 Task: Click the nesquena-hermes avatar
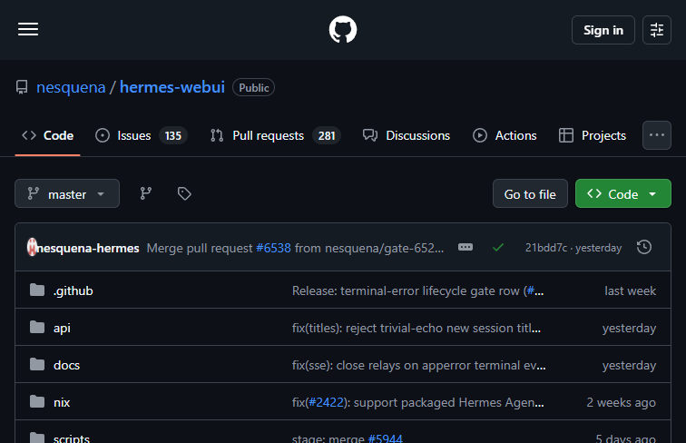[32, 247]
